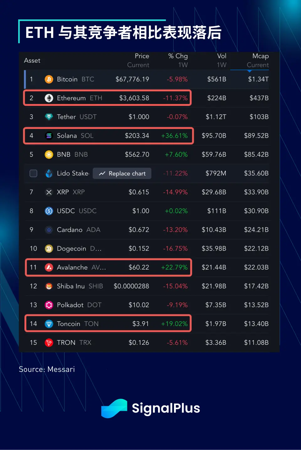This screenshot has height=450, width=301.
Task: Click the Bitcoin coin icon
Action: (x=49, y=79)
